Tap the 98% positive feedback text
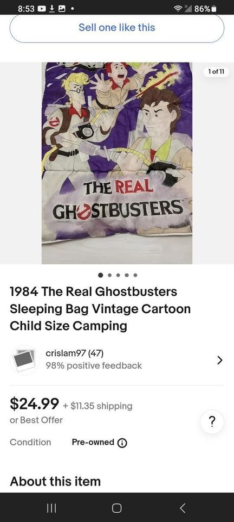The image size is (234, 522). click(x=94, y=365)
